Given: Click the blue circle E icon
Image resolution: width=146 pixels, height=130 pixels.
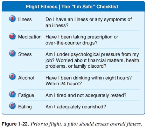Looking at the screenshot, I should (x=12, y=106).
